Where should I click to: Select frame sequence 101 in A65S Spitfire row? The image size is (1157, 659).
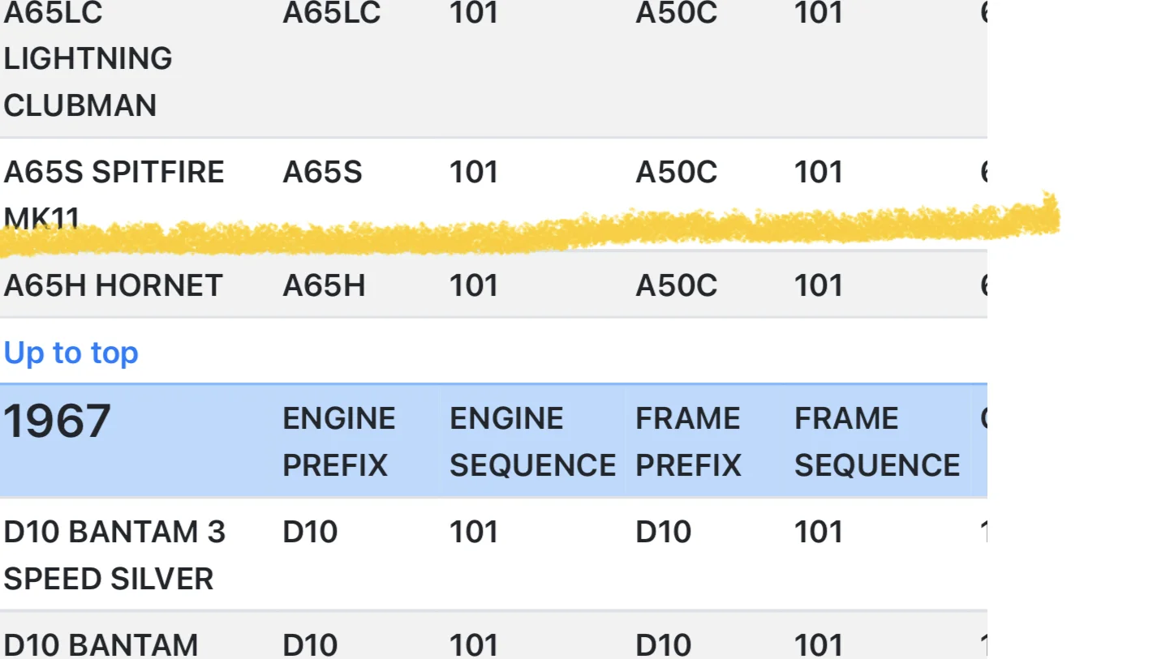[x=819, y=173]
